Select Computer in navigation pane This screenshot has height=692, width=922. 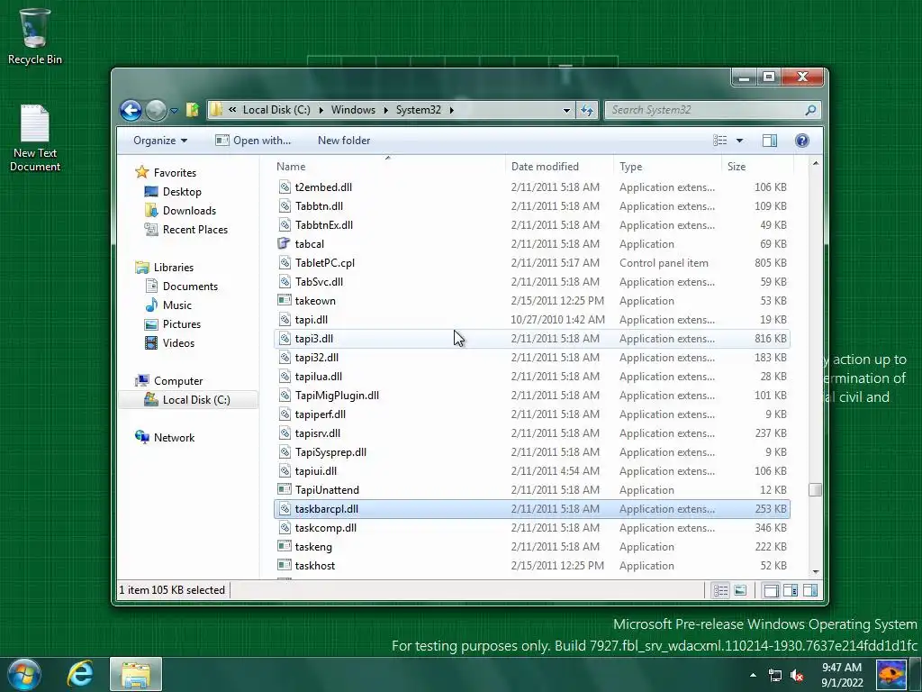tap(177, 381)
